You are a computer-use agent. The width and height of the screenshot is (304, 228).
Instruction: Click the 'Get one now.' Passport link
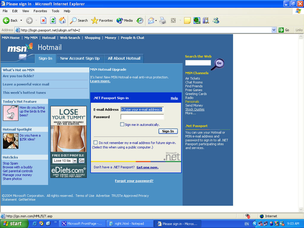pos(148,167)
